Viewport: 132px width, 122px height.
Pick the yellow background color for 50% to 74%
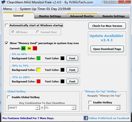[39, 70]
